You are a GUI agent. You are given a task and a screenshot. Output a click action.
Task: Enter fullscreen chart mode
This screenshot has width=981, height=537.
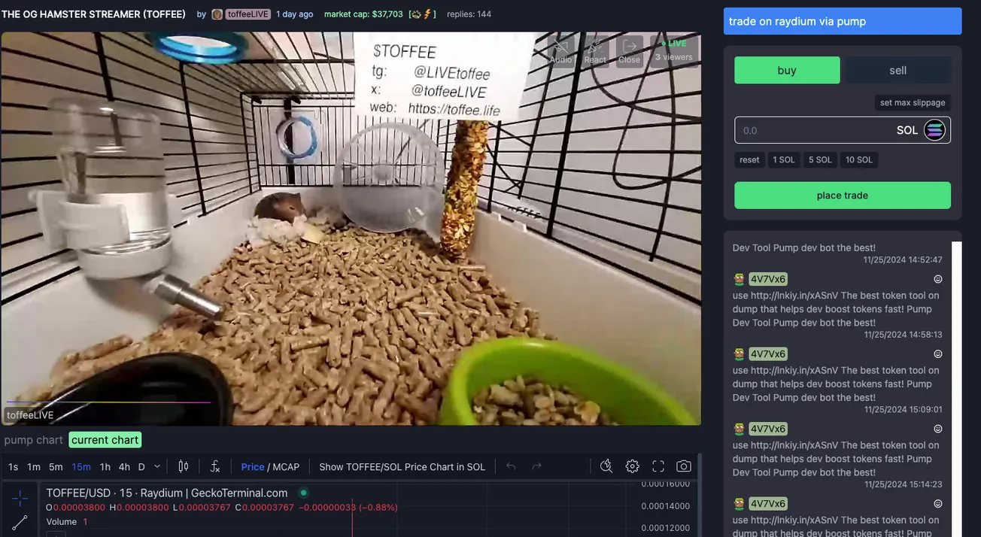point(658,466)
